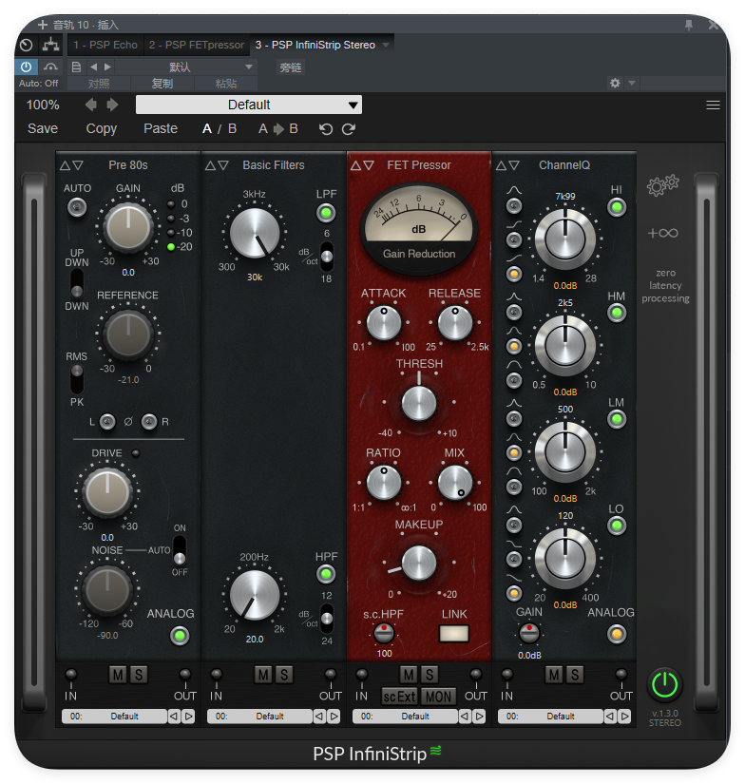Viewport: 745px width, 784px height.
Task: Flip the NOISE ON/OFF switch
Action: [x=180, y=550]
